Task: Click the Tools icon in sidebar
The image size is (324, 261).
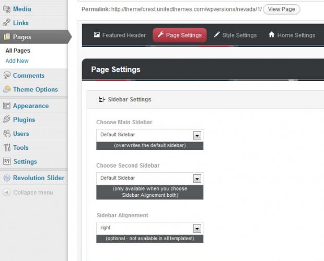Action: pos(6,148)
